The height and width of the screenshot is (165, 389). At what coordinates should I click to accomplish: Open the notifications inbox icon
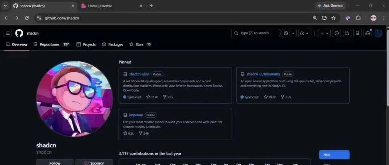click(368, 33)
